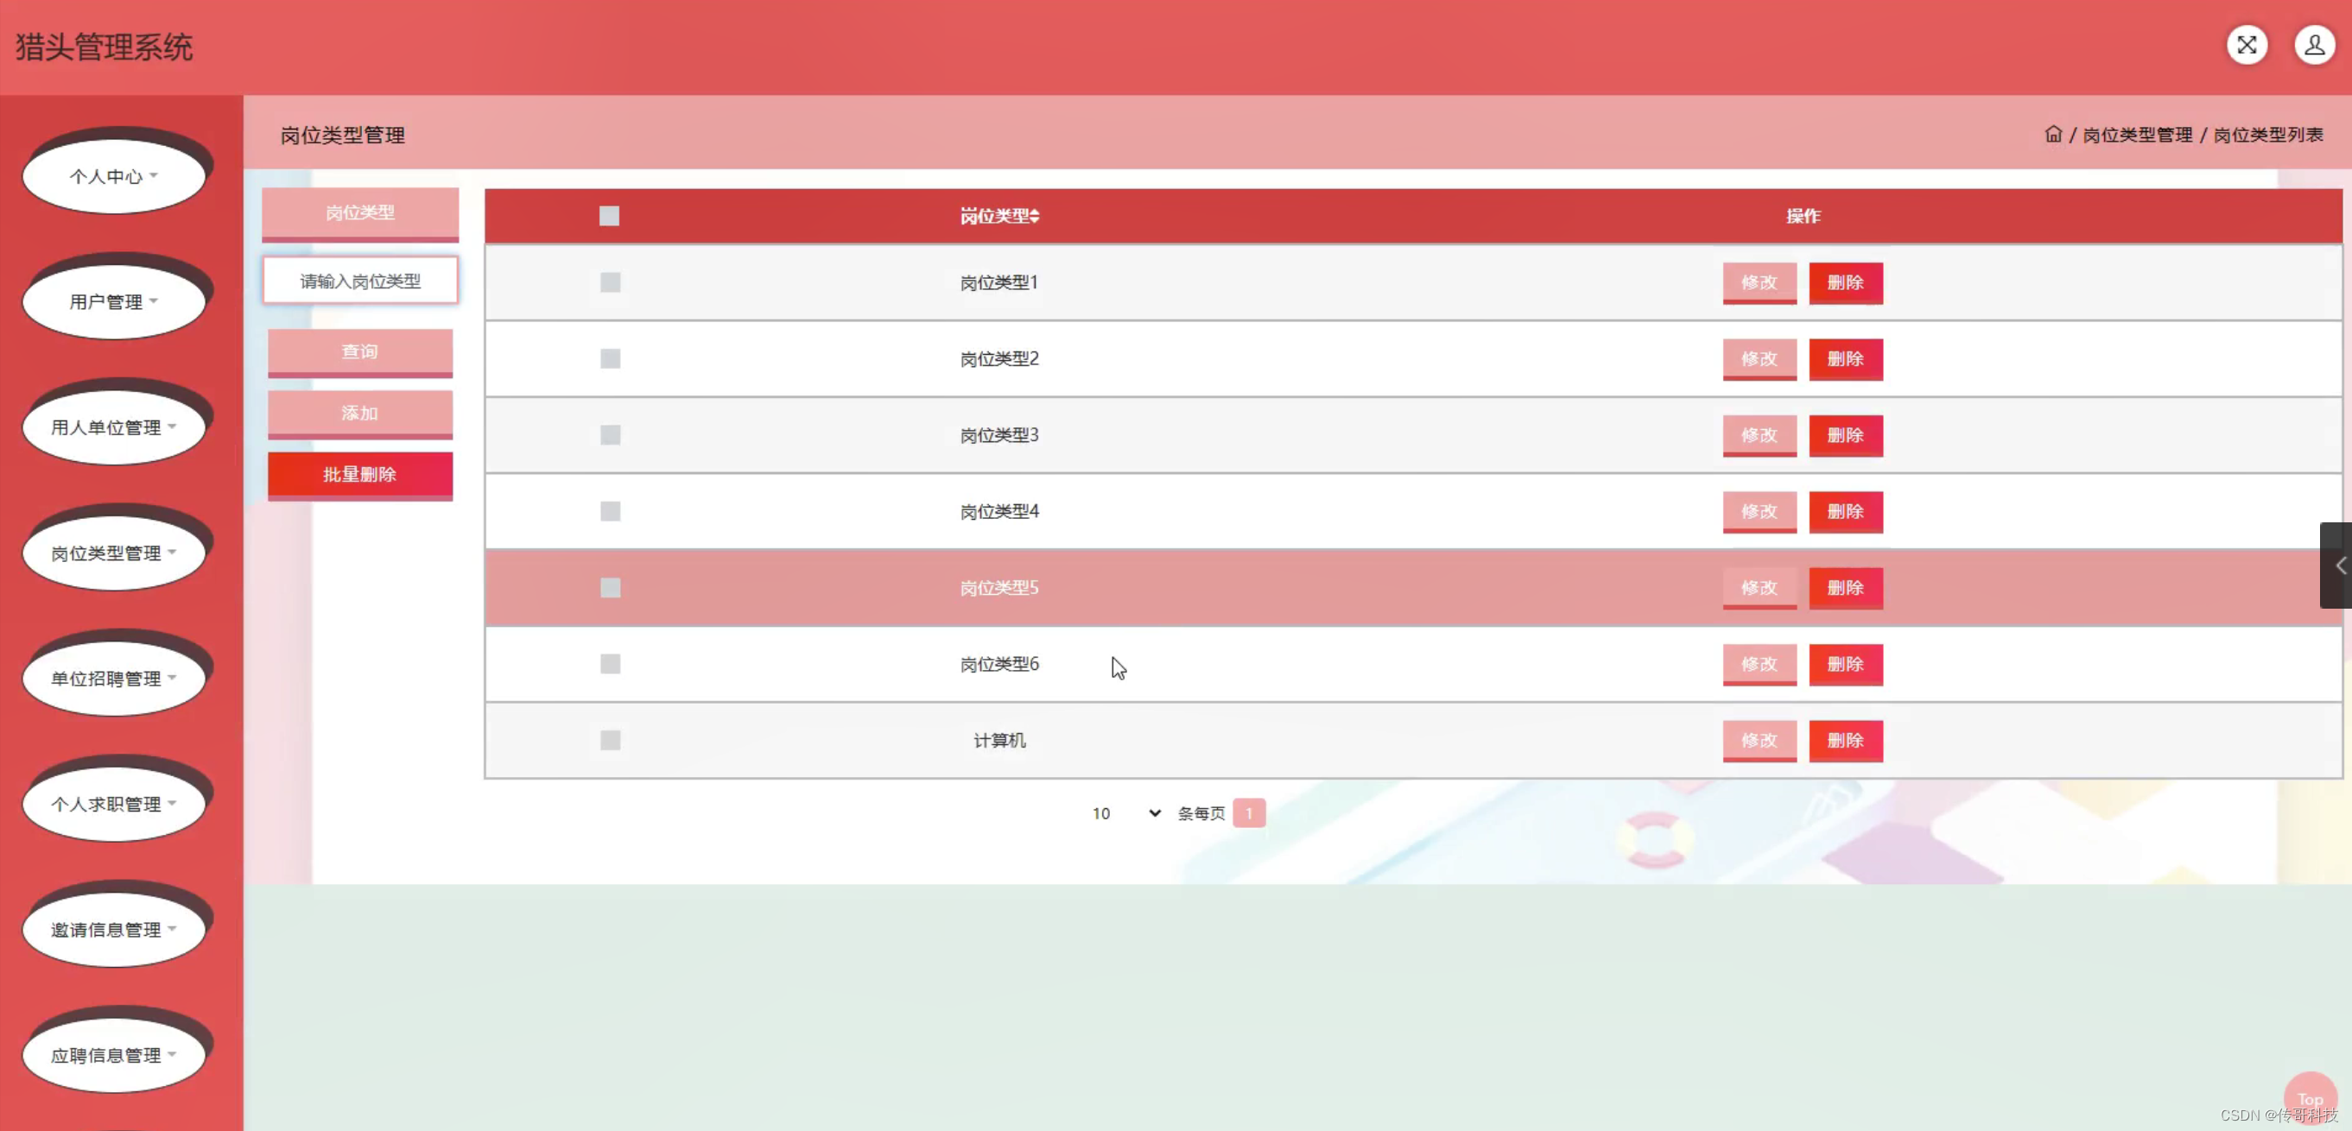Click the 批量删除 button

(359, 475)
